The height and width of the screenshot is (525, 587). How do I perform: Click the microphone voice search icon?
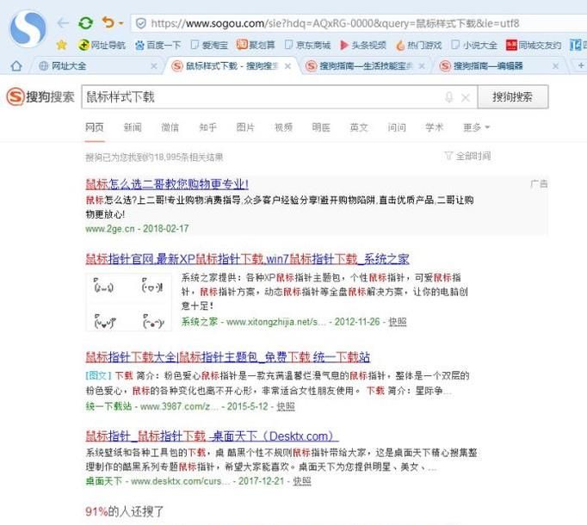pos(449,98)
